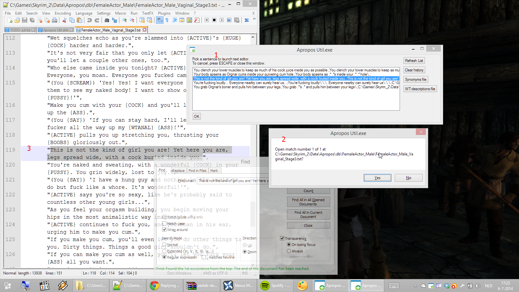Click the Find what combo box

pyautogui.click(x=234, y=181)
